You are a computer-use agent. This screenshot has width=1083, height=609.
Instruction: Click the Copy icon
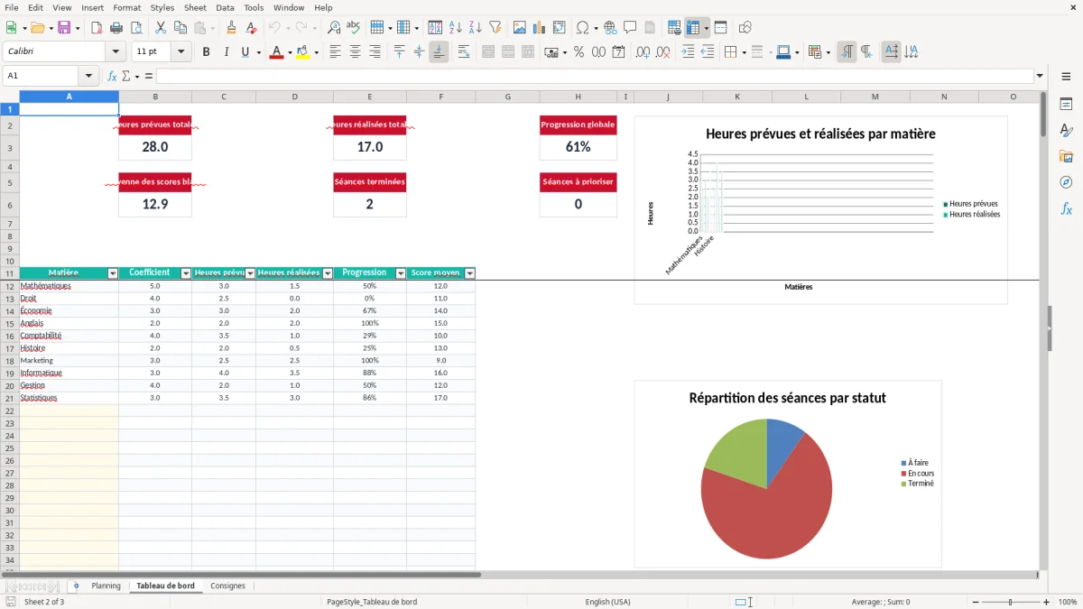pos(180,28)
